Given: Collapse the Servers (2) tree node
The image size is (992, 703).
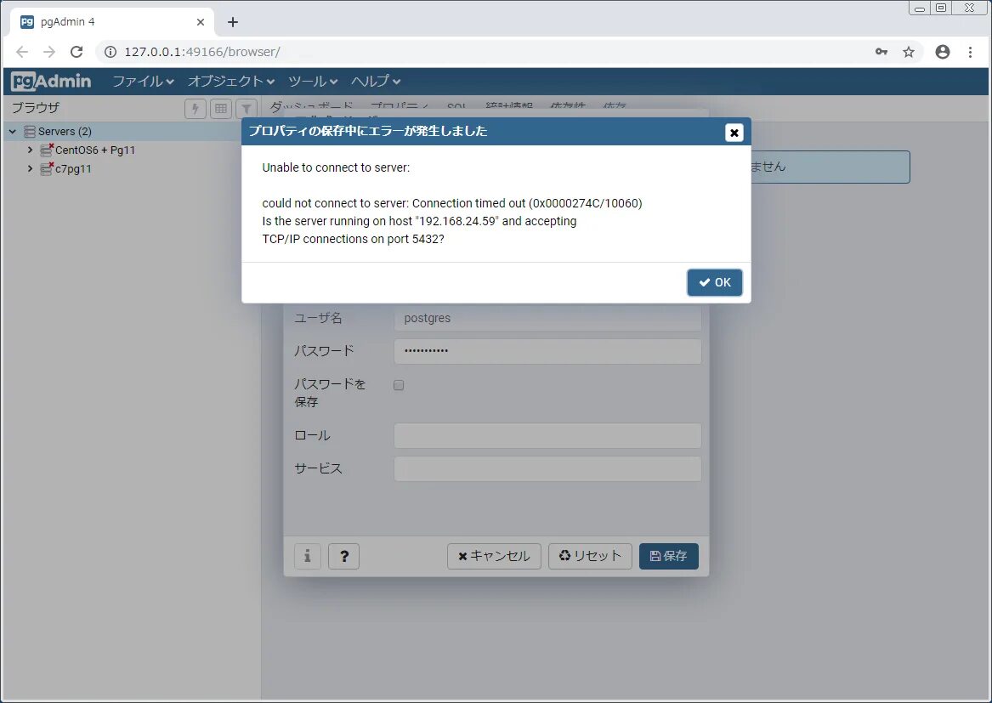Looking at the screenshot, I should [x=13, y=131].
